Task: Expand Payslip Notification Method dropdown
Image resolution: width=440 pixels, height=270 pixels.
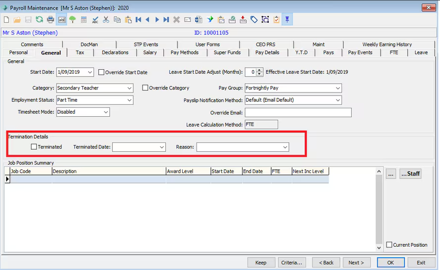Action: pos(338,100)
